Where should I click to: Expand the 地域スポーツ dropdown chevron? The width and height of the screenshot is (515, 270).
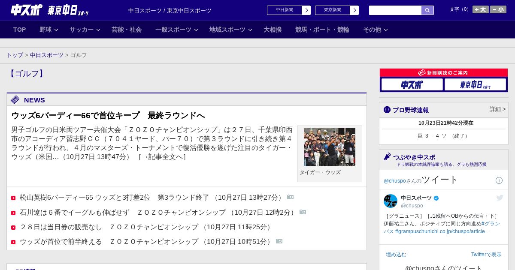point(250,30)
